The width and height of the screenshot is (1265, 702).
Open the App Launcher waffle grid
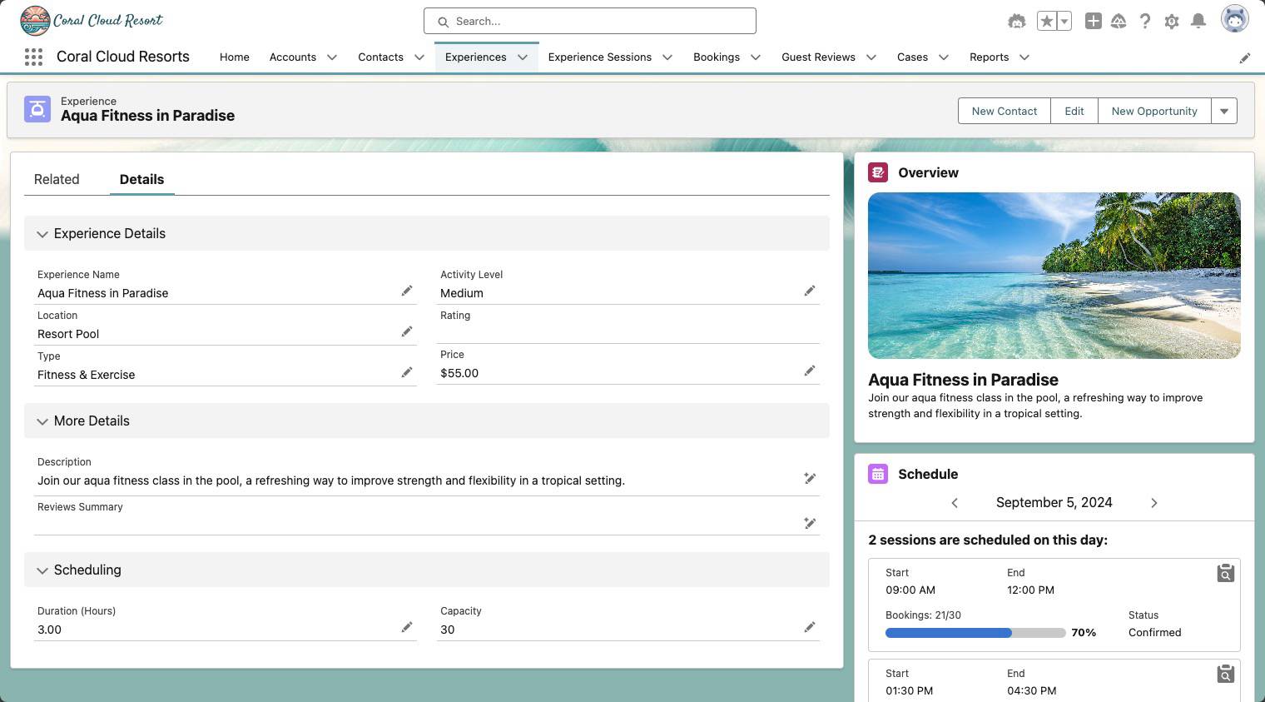click(x=33, y=57)
